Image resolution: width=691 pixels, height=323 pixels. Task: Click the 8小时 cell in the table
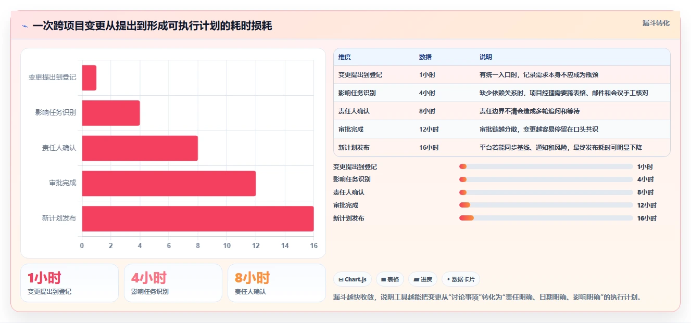click(427, 111)
